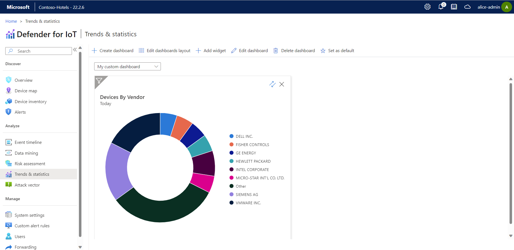This screenshot has height=250, width=514.
Task: Expand the Devices By Vendor widget
Action: (x=272, y=84)
